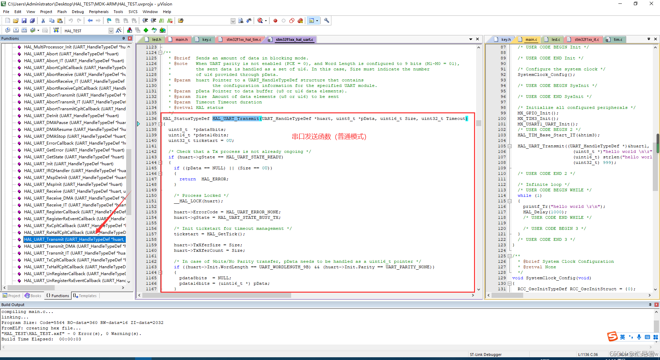Translate the current file
The width and height of the screenshot is (660, 360).
pyautogui.click(x=8, y=30)
